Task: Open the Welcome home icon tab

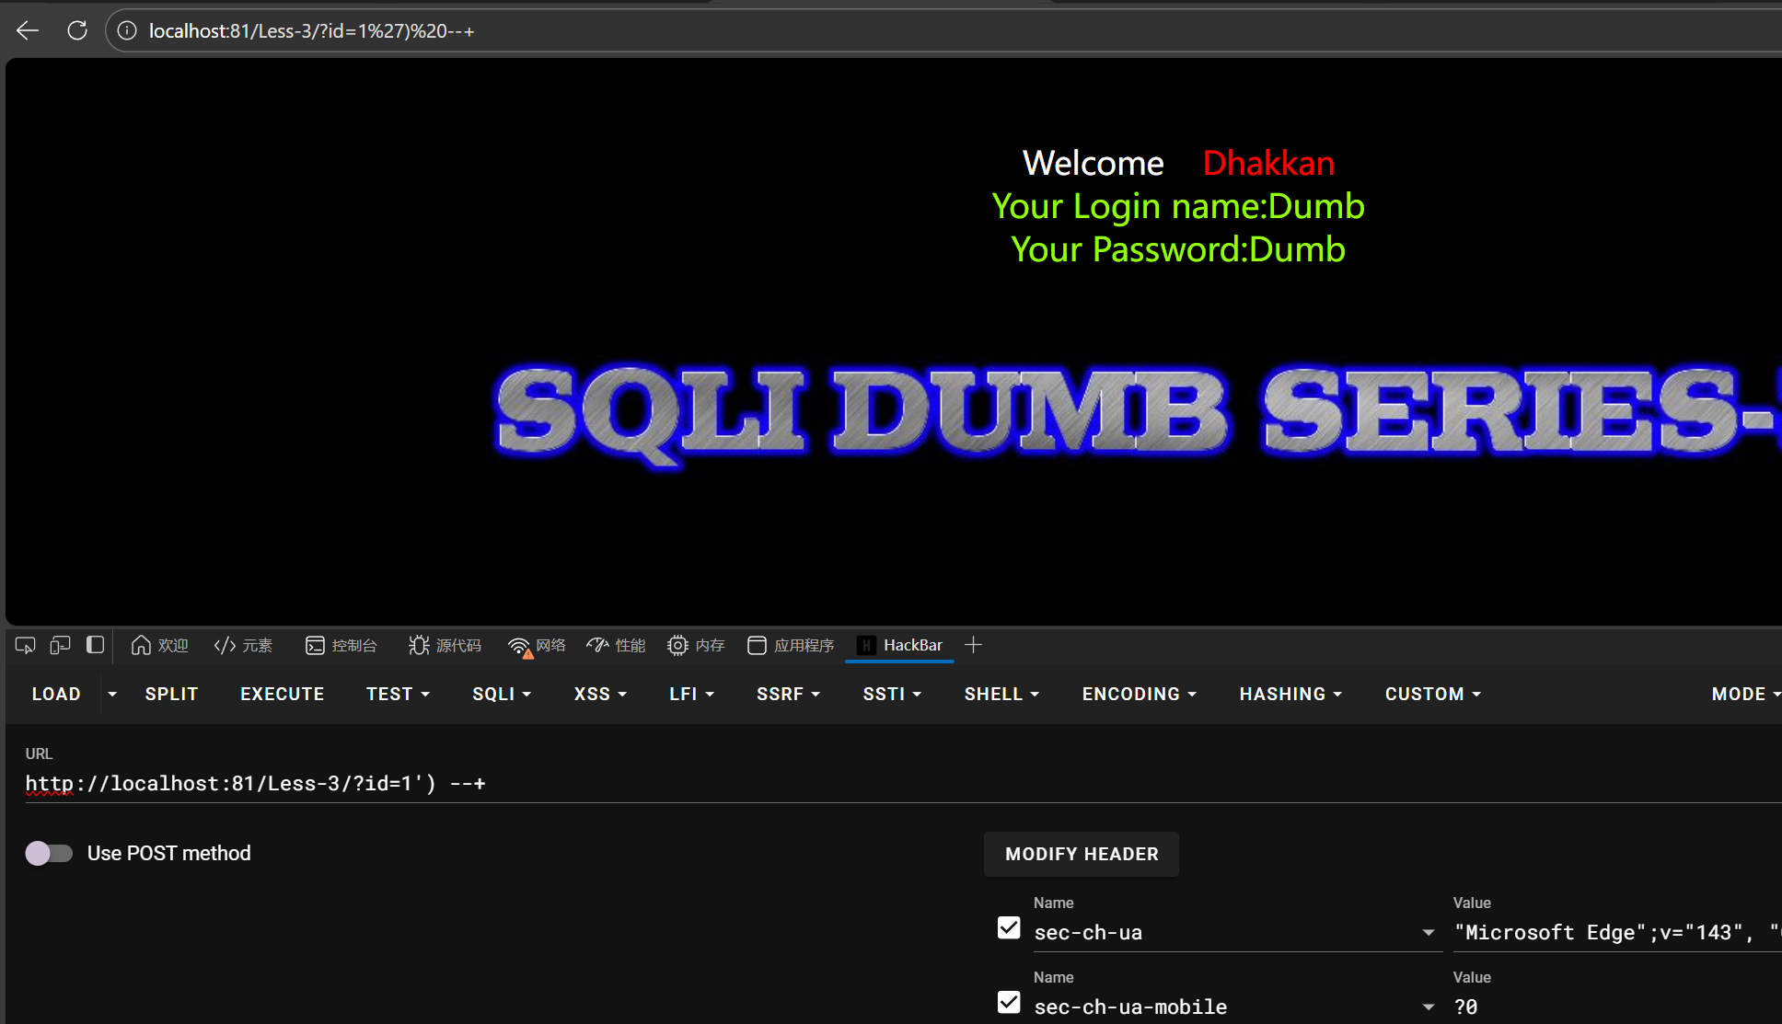Action: (159, 645)
